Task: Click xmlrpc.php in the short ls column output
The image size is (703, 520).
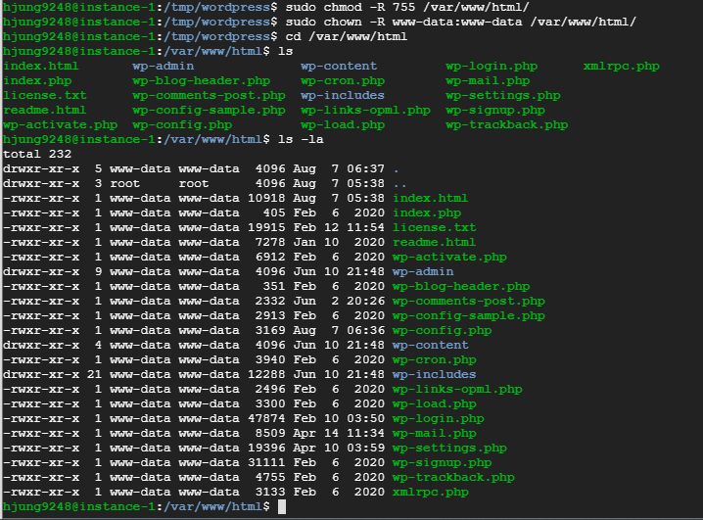Action: (622, 66)
